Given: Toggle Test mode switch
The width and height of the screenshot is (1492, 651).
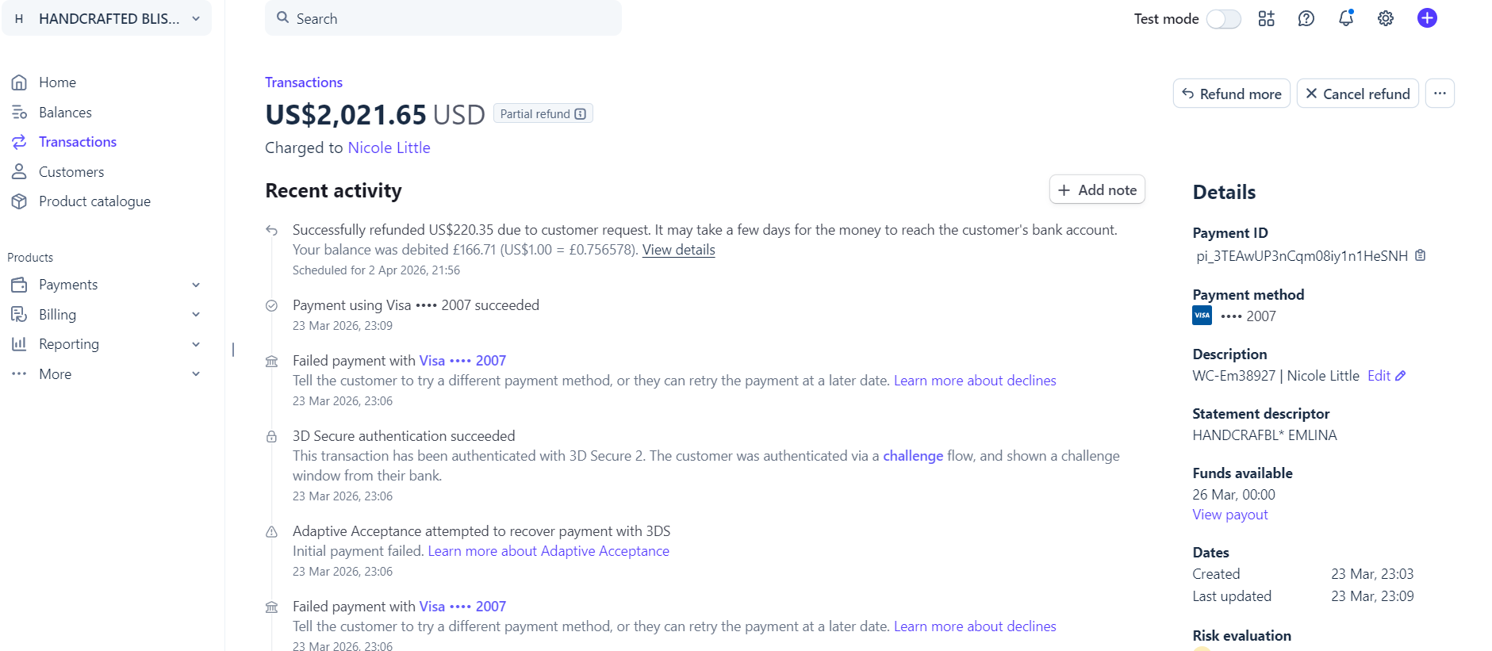Looking at the screenshot, I should (1223, 19).
